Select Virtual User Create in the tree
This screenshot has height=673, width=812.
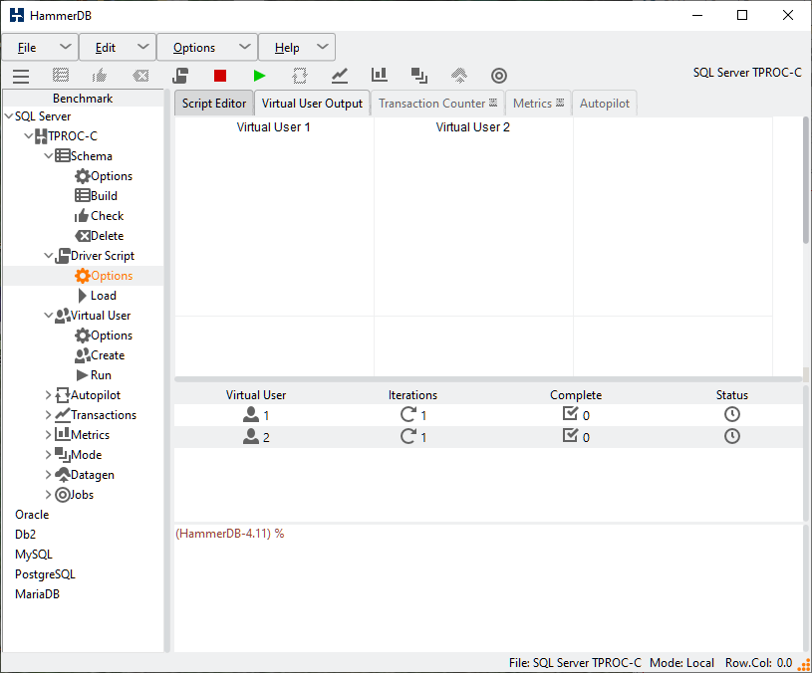click(100, 355)
